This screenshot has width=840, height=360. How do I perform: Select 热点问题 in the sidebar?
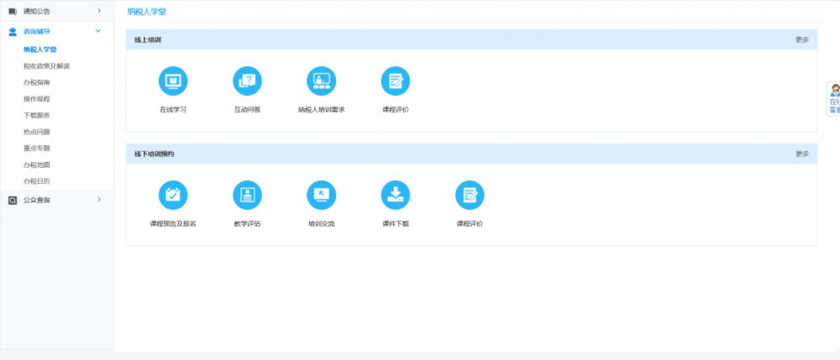(37, 132)
